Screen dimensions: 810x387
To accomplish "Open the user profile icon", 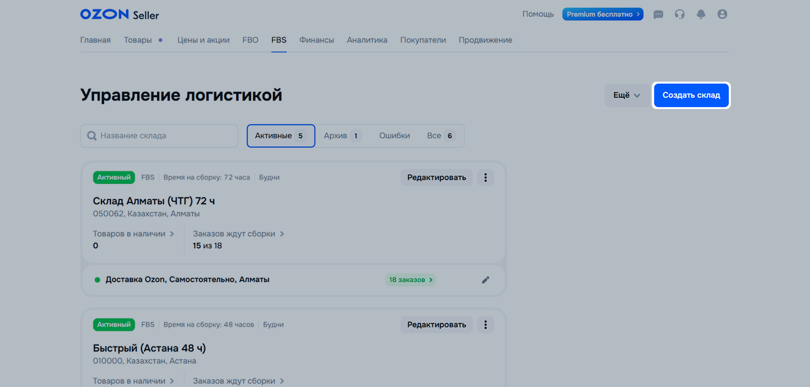I will point(722,14).
